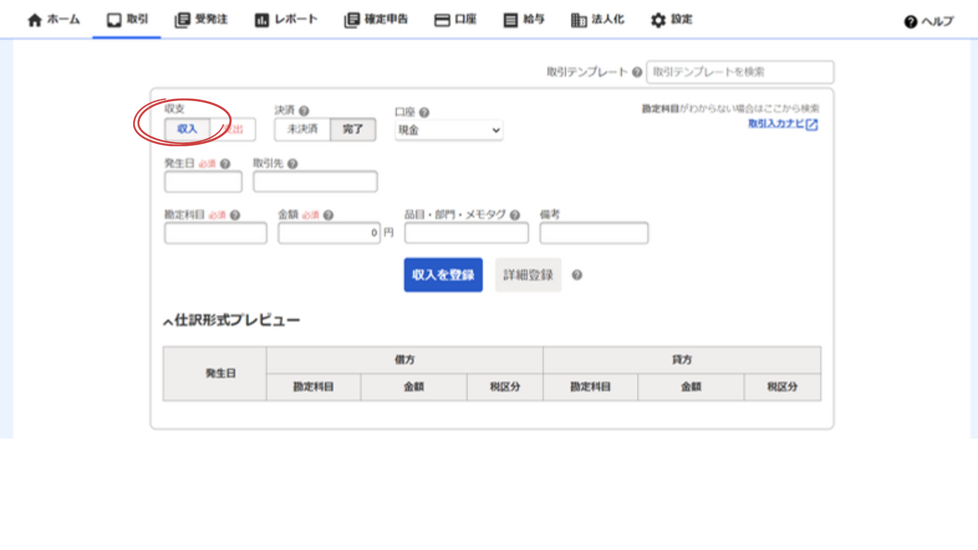Open 取引テンプレート search combo box
This screenshot has width=978, height=550.
(740, 72)
